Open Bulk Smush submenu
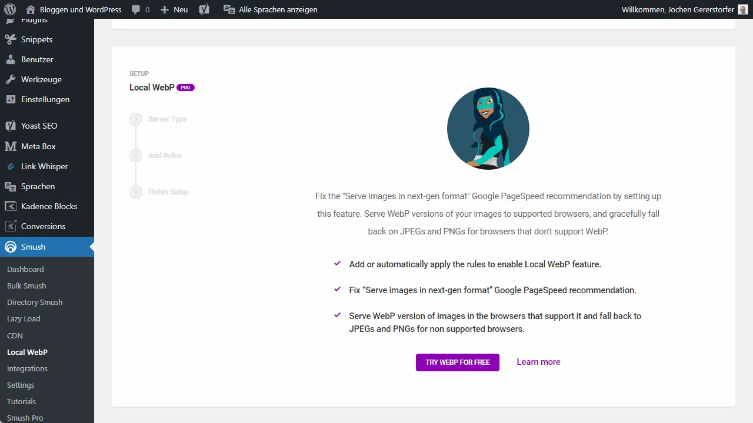 pyautogui.click(x=26, y=286)
